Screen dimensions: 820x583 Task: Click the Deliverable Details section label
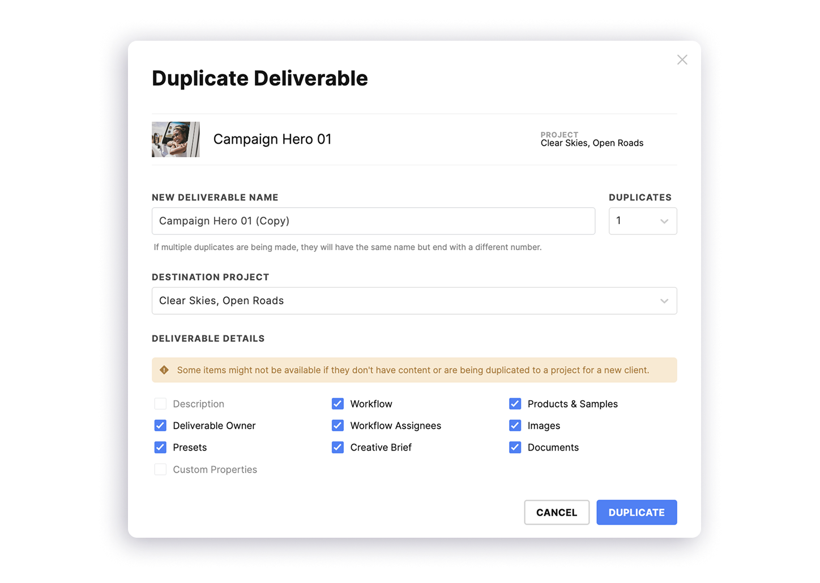point(208,338)
